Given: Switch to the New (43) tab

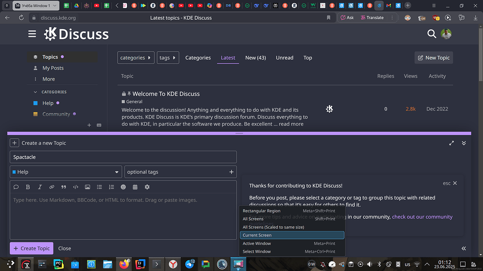Looking at the screenshot, I should click(255, 57).
